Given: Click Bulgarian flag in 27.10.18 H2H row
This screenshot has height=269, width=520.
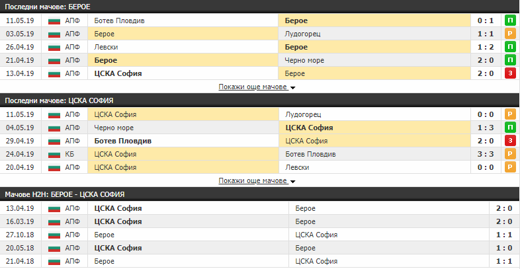Looking at the screenshot, I should click(54, 235).
